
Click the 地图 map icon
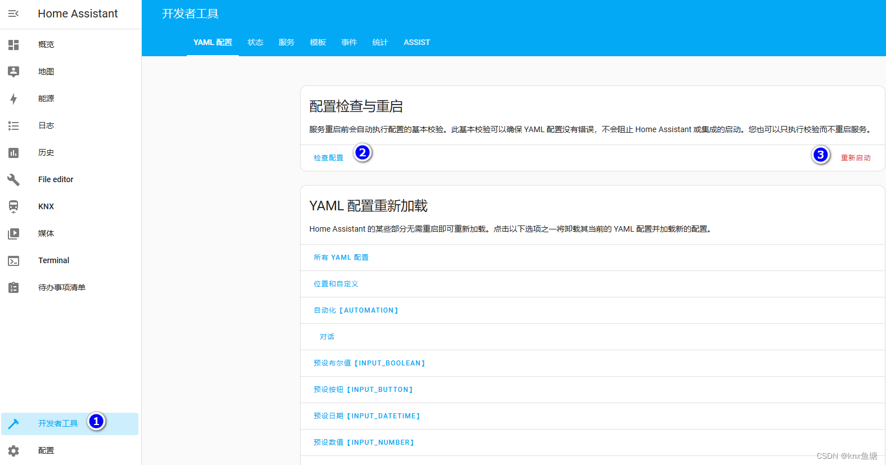(x=14, y=71)
